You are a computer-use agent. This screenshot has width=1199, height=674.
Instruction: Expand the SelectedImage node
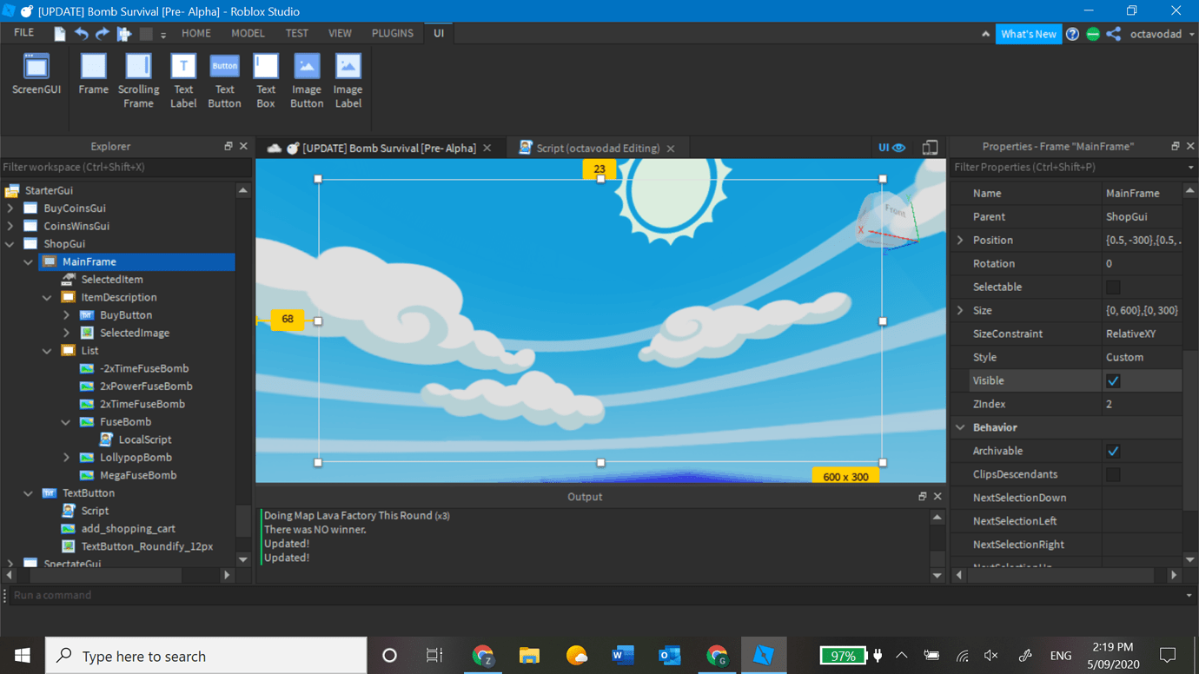pos(67,333)
